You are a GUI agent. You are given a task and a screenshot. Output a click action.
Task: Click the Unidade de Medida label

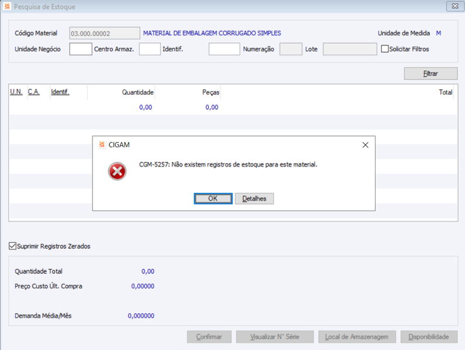point(404,33)
